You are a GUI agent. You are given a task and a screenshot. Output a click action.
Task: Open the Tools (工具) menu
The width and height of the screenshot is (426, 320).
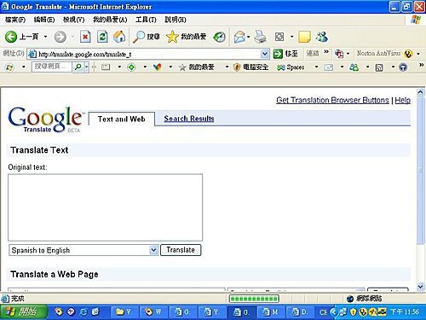146,20
